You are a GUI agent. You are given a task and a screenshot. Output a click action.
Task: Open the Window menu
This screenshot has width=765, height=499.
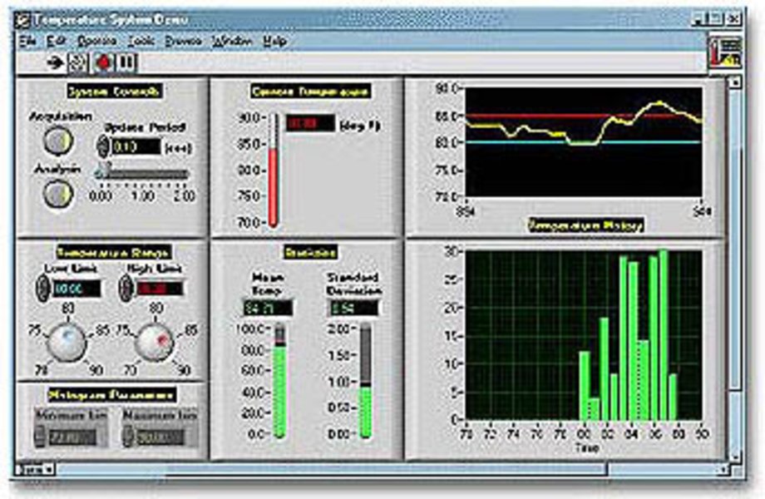(232, 42)
